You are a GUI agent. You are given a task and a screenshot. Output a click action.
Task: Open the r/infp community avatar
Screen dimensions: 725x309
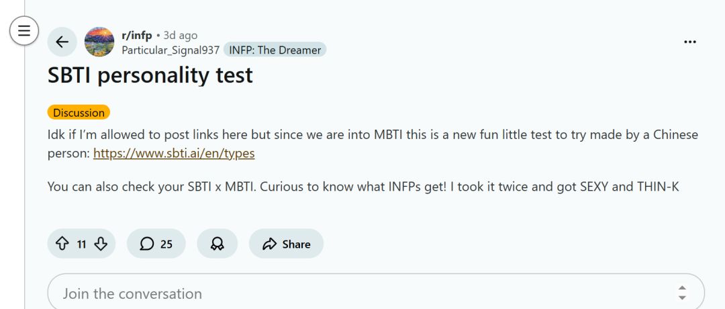pyautogui.click(x=99, y=42)
